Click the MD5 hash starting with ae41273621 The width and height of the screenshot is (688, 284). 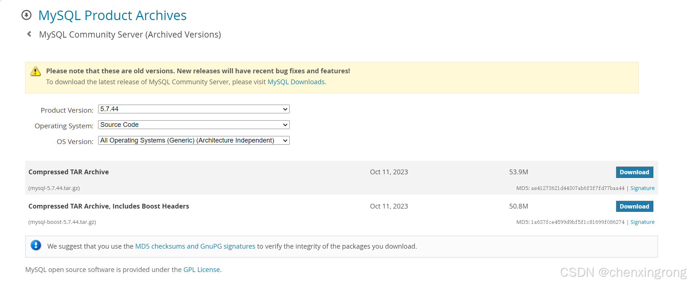(x=578, y=188)
